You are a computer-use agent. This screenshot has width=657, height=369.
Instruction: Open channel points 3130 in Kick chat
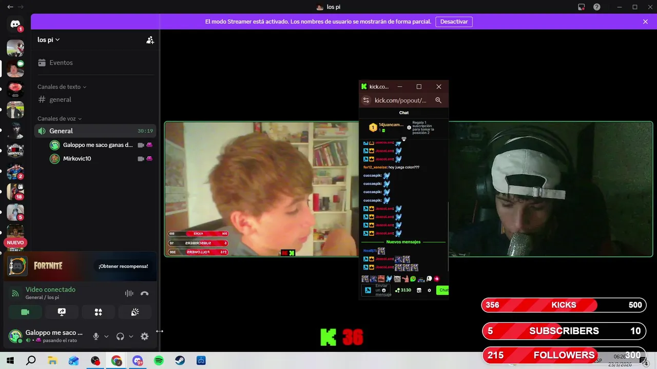403,290
